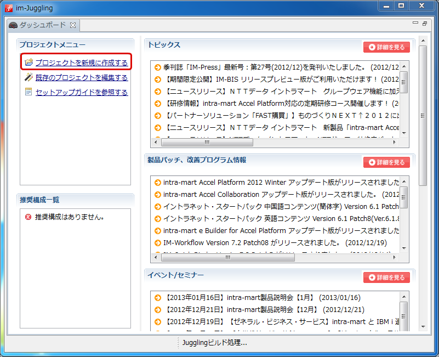Screen dimensions: 439x357
Task: Click 製品パッチ list scroll down arrow
Action: (404, 248)
